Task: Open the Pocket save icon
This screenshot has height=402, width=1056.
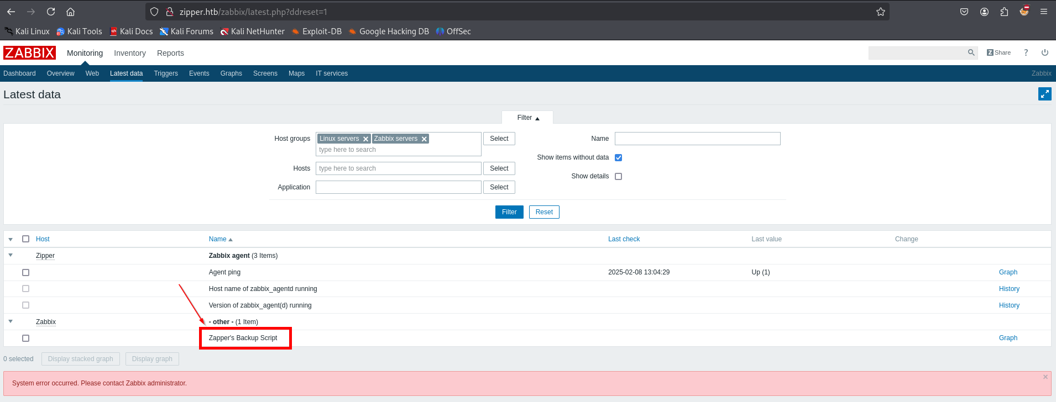Action: [x=964, y=12]
